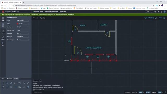Image resolution: width=167 pixels, height=94 pixels.
Task: Open the help question mark icon
Action: tap(162, 12)
